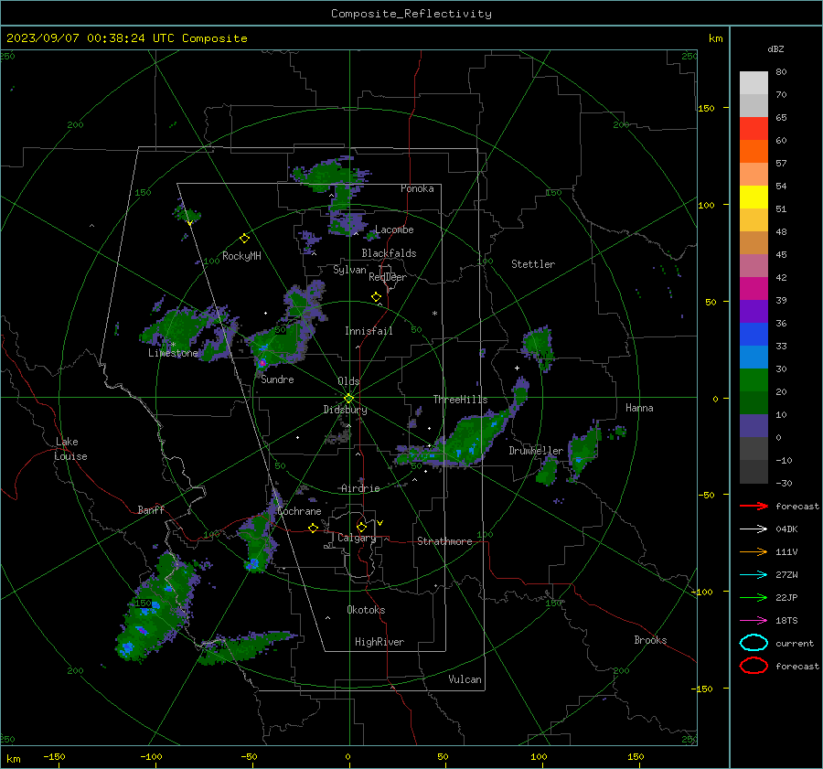Click the slate-purple swatch above 0 label

[754, 426]
